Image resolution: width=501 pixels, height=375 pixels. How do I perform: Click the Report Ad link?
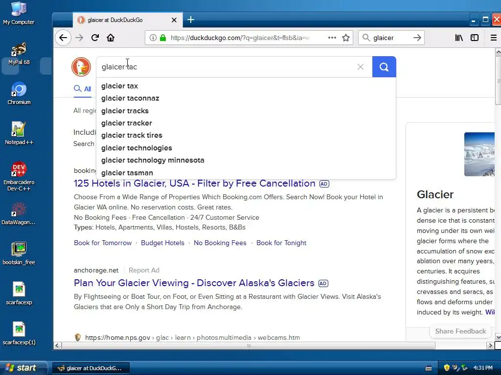click(x=144, y=270)
